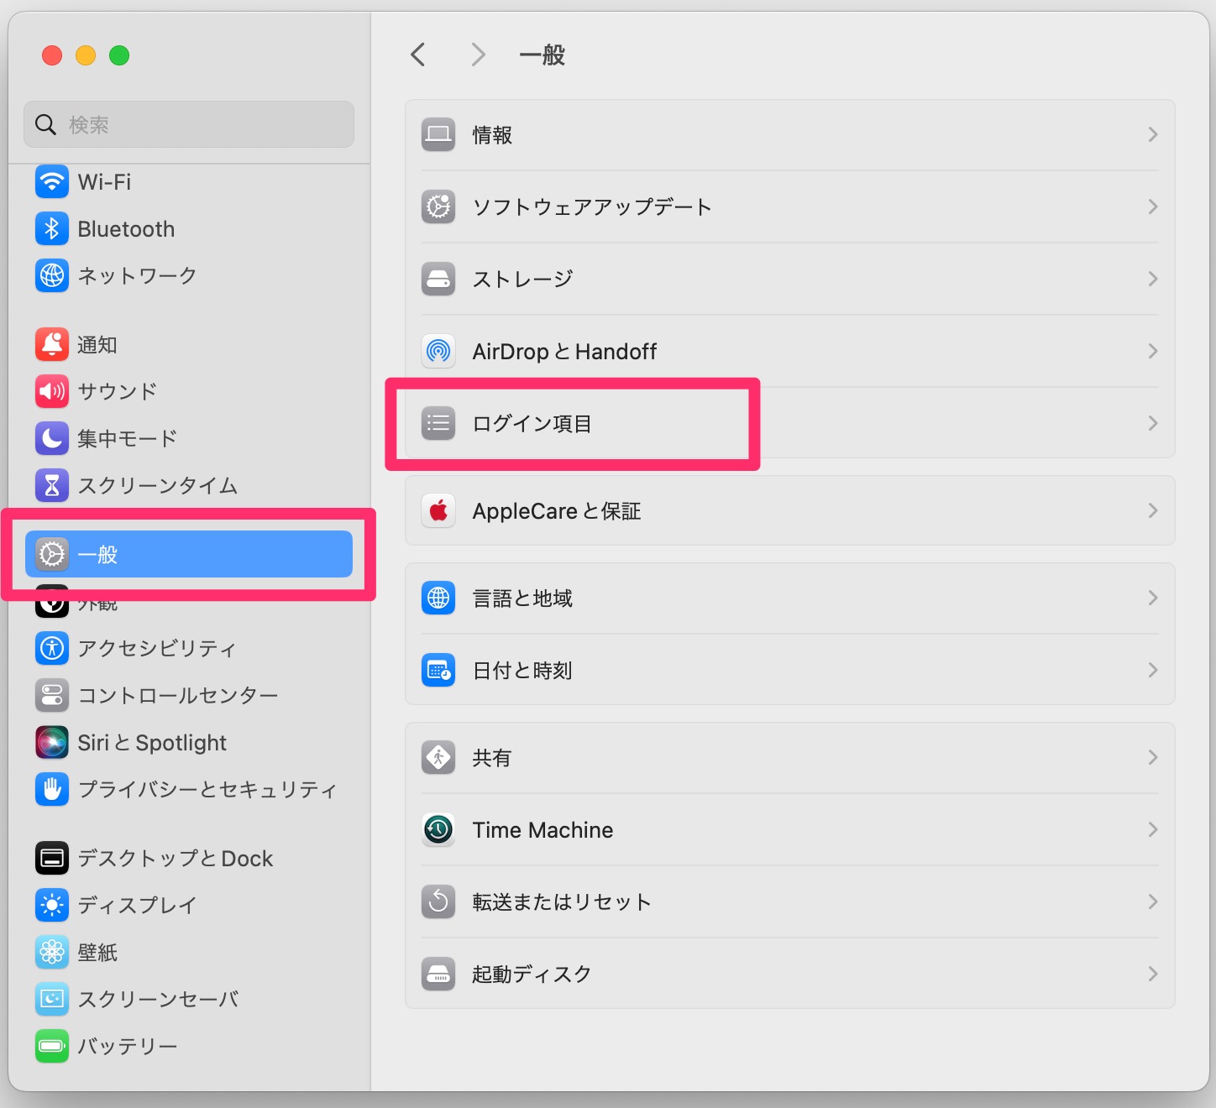Screen dimensions: 1216x1108
Task: Click the 共有 sharing icon
Action: pyautogui.click(x=438, y=757)
